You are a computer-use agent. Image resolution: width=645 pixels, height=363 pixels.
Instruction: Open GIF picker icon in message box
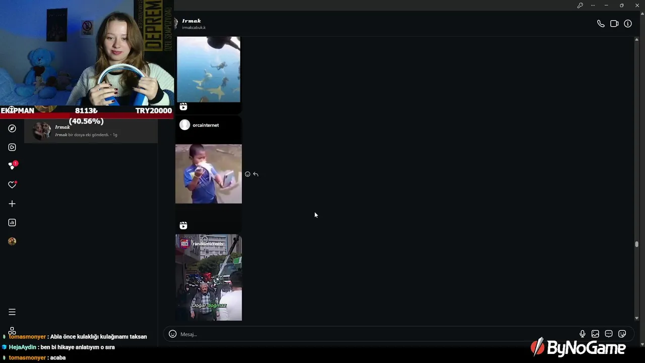click(x=609, y=334)
